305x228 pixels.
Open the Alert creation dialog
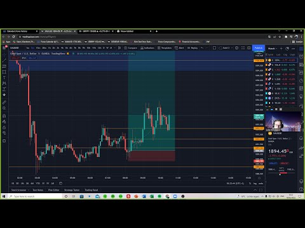tap(179, 48)
